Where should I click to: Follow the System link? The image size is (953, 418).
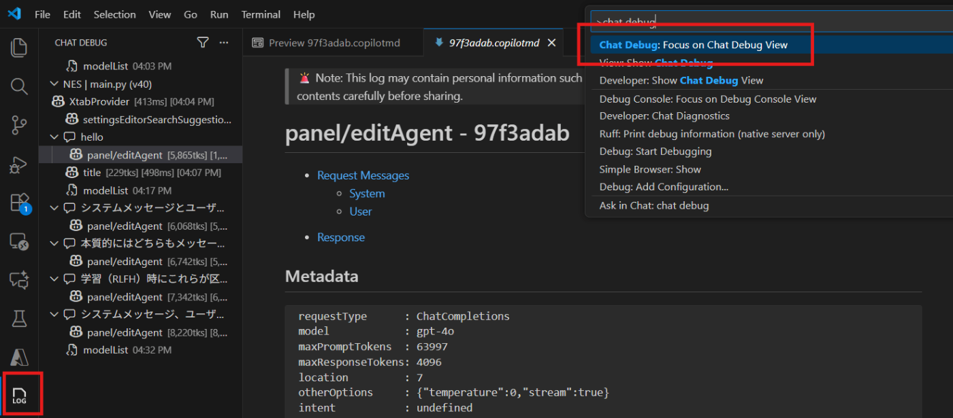[x=367, y=194]
